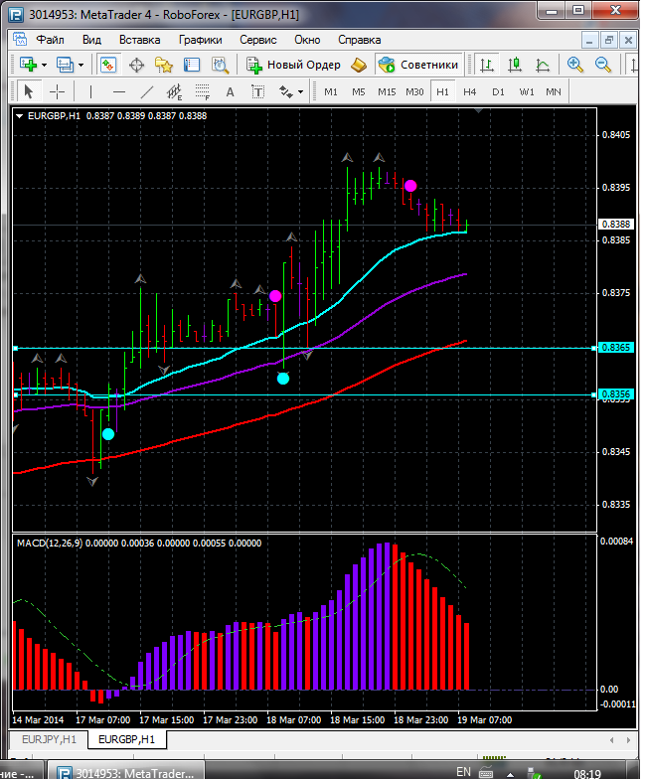Screen dimensions: 646x779
Task: Minimize the inner chart window
Action: [x=589, y=40]
